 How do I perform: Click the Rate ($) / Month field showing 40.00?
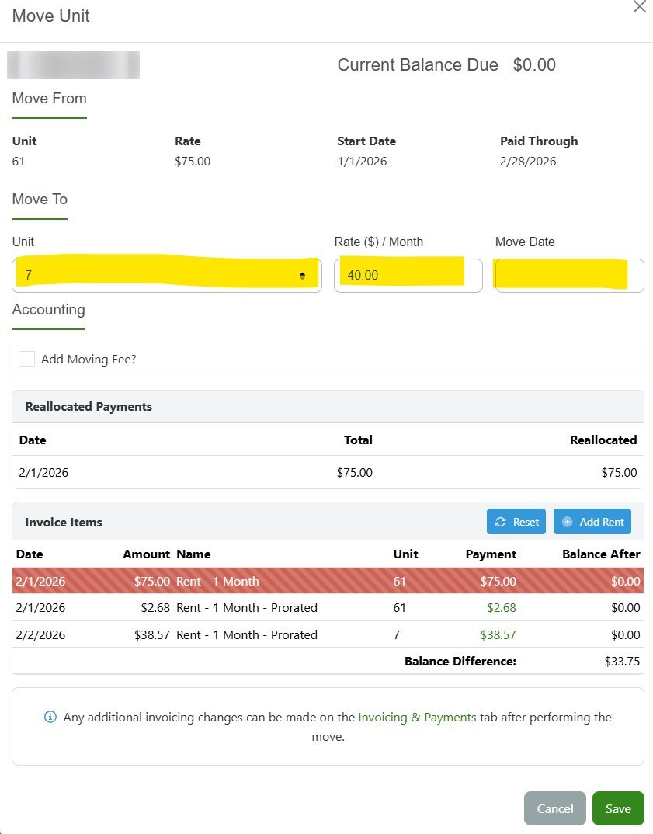click(x=408, y=275)
